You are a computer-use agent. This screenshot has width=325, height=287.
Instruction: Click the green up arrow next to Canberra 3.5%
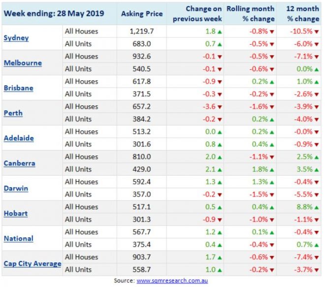318,169
